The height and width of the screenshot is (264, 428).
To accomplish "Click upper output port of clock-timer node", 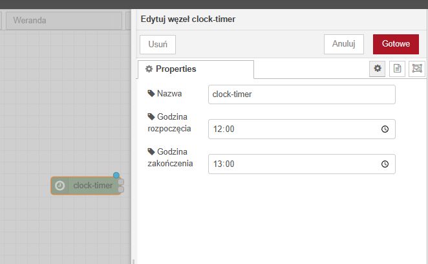I will [121, 182].
